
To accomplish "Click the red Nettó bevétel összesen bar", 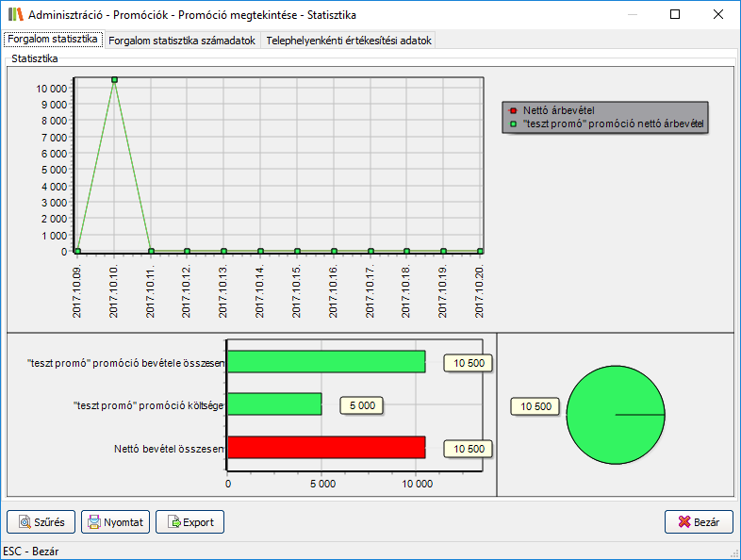I will coord(326,448).
